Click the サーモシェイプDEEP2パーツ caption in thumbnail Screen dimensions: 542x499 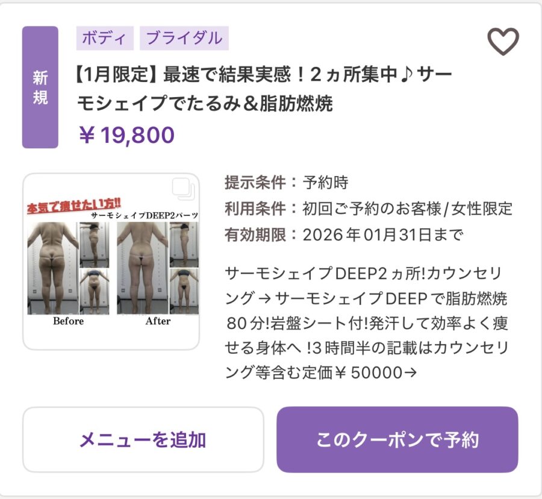pos(145,215)
